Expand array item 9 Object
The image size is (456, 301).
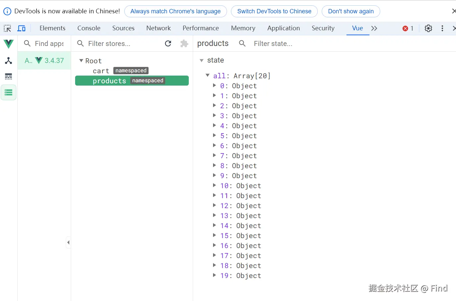(214, 175)
